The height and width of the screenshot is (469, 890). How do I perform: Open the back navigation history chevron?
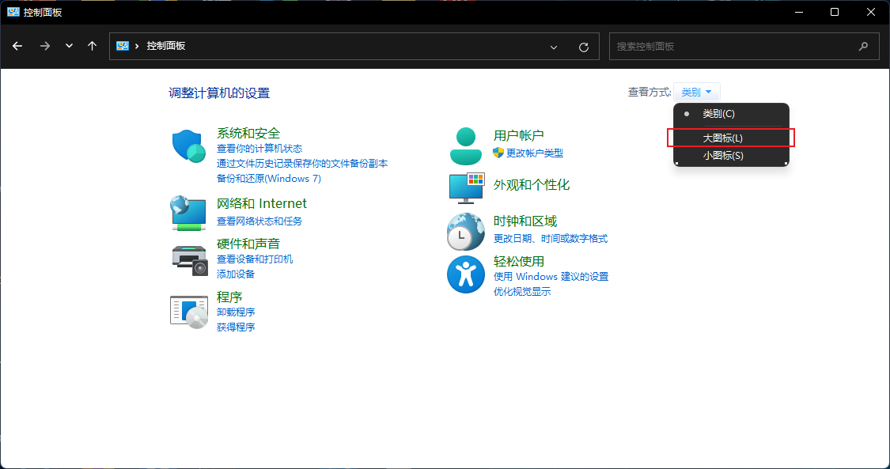(69, 46)
